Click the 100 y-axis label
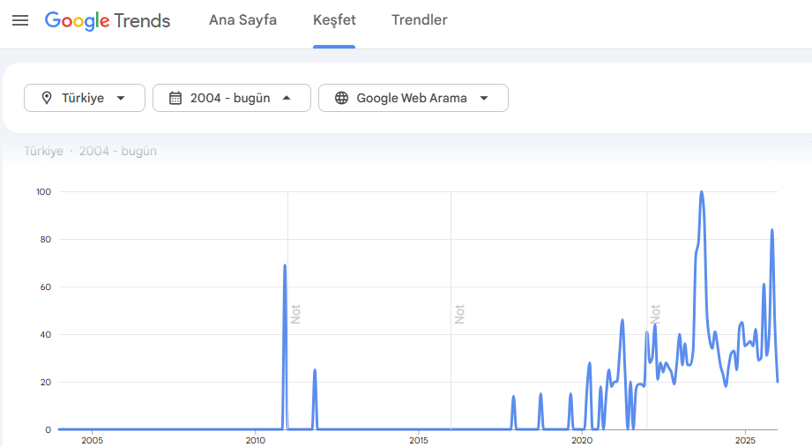This screenshot has height=447, width=812. click(x=43, y=191)
